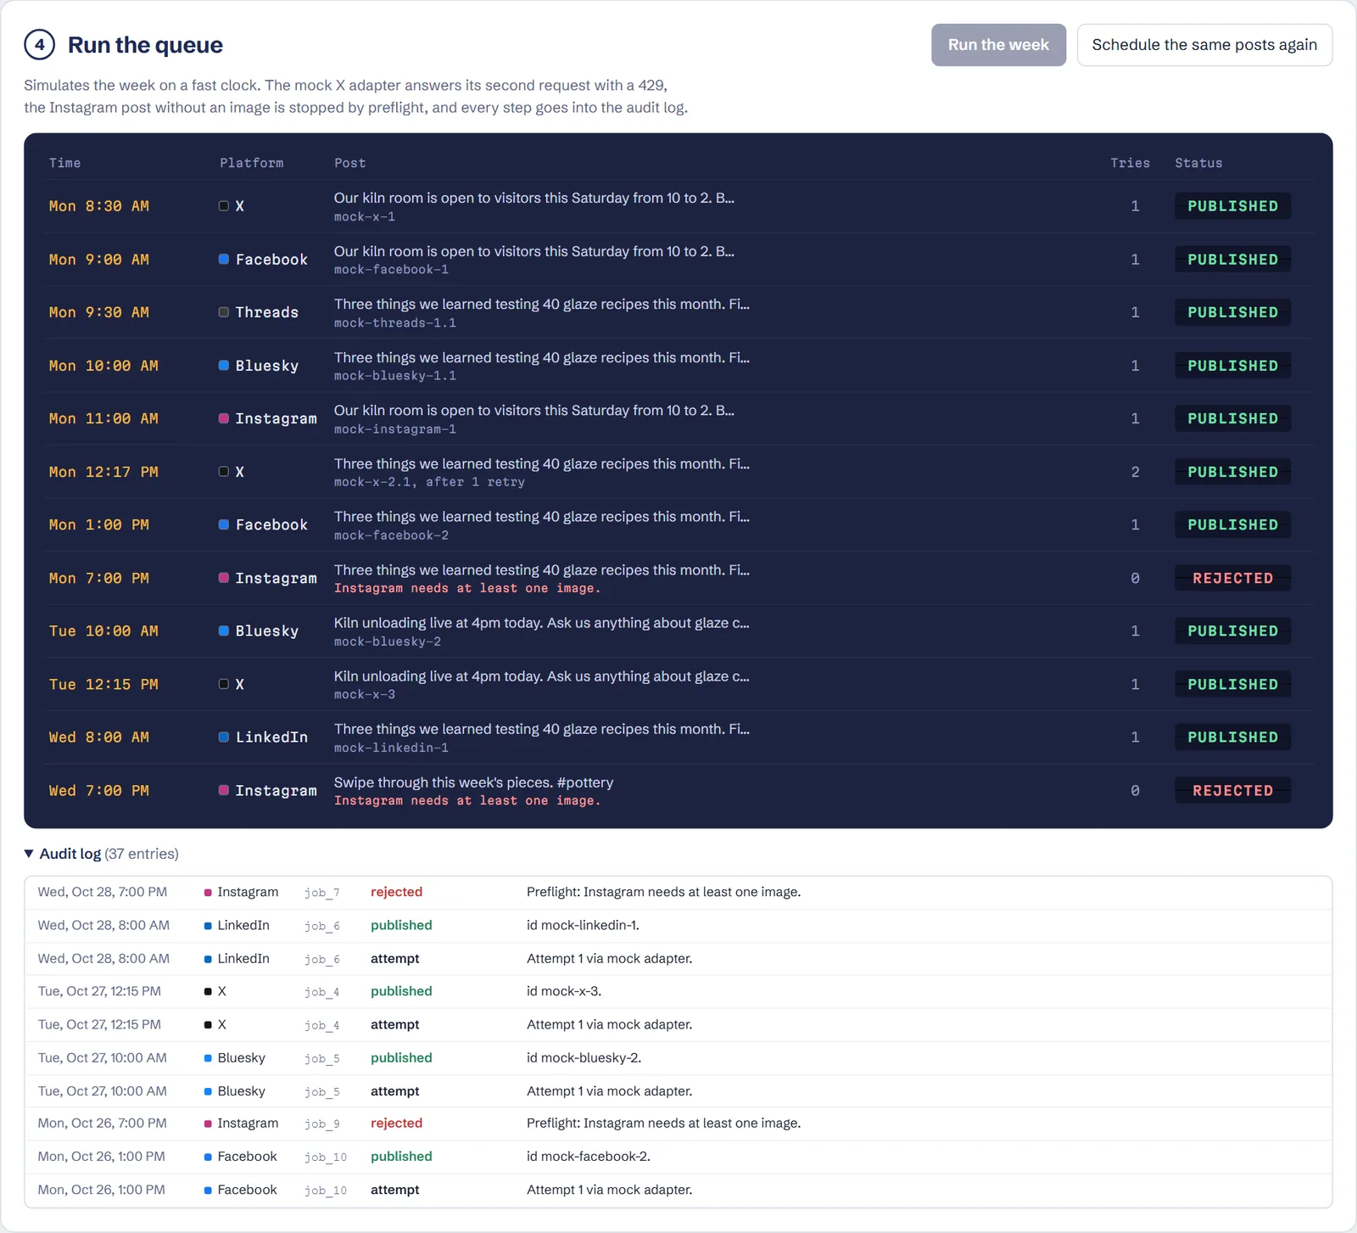This screenshot has height=1233, width=1357.
Task: Click the REJECTED badge for Wed 7:00 PM
Action: [x=1232, y=790]
